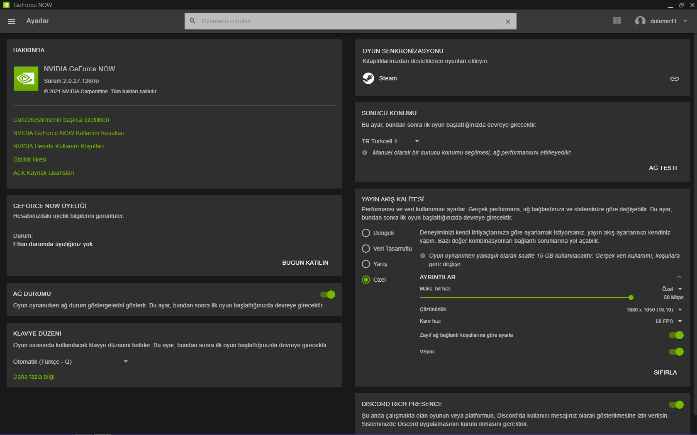
Task: Click the dutemo11 username
Action: click(x=663, y=21)
